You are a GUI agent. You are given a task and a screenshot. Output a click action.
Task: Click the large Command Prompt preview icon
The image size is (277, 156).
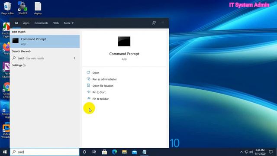point(124,41)
